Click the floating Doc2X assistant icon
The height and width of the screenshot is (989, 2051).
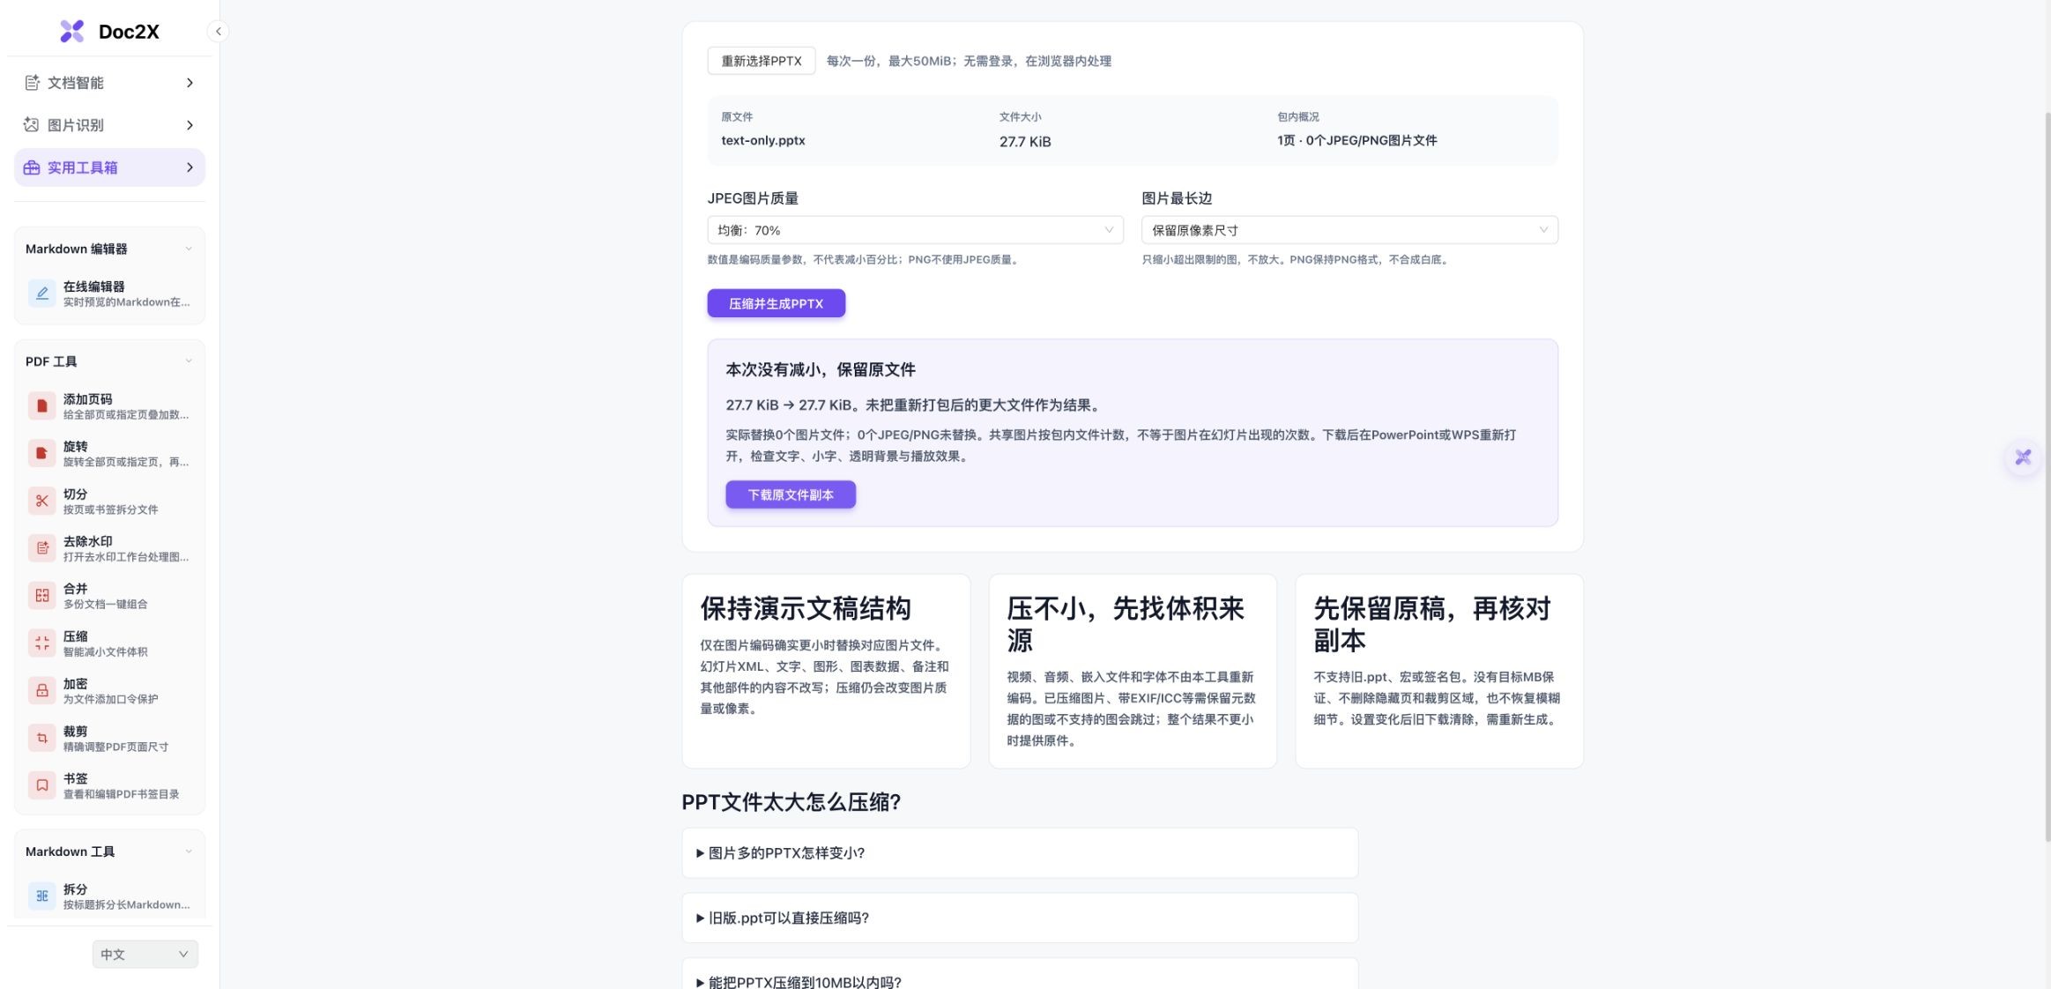tap(2023, 457)
